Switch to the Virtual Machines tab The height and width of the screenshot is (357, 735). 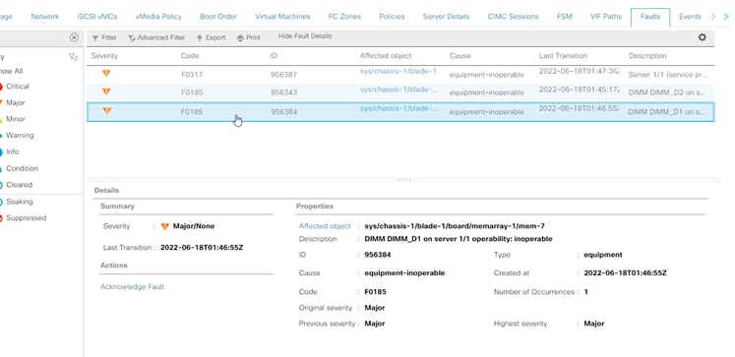(282, 17)
